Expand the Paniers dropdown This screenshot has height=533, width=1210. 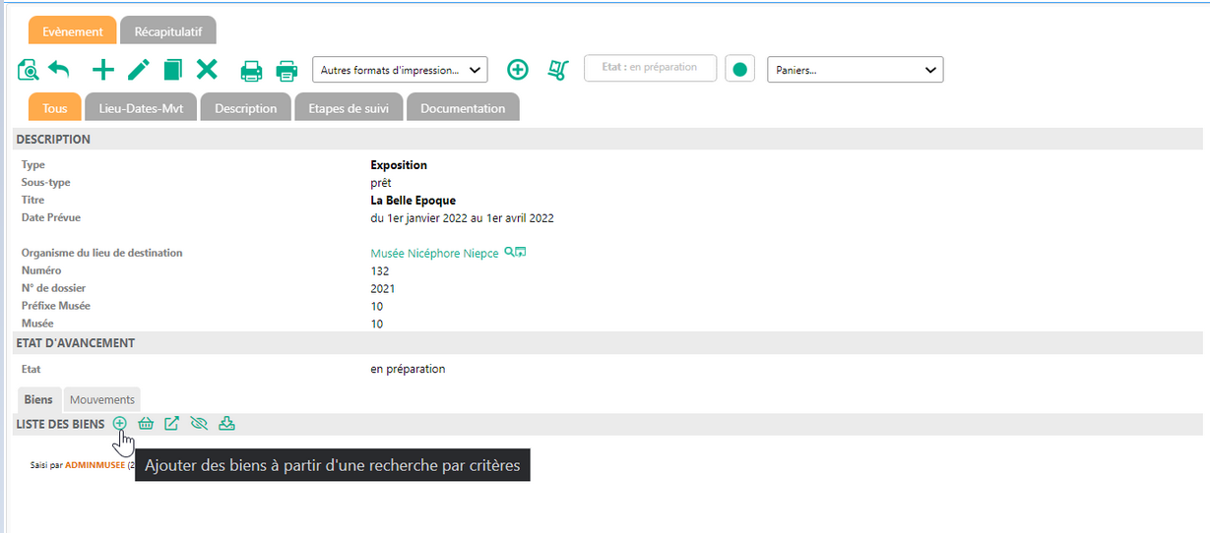855,70
